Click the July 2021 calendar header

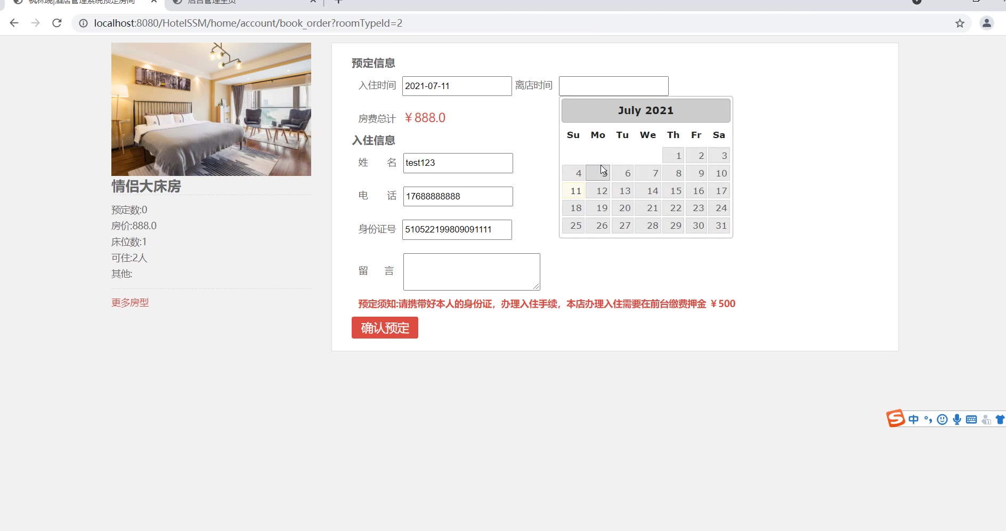tap(646, 110)
